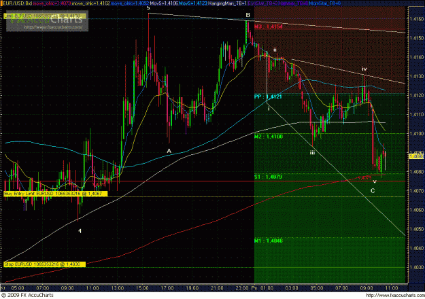The width and height of the screenshot is (425, 299).
Task: Click the © 2009 FX AccuCharts copyright text
Action: coord(27,295)
